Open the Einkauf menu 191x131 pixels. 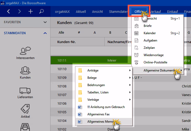(172, 12)
